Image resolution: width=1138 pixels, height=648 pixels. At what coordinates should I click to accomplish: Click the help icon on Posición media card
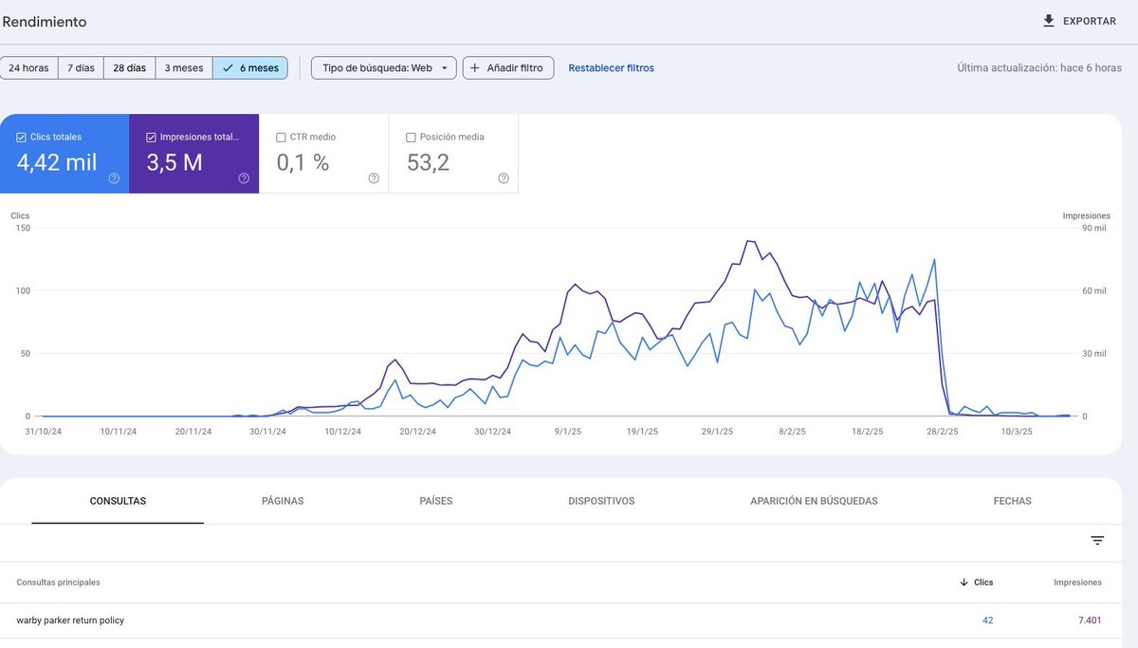(x=504, y=177)
